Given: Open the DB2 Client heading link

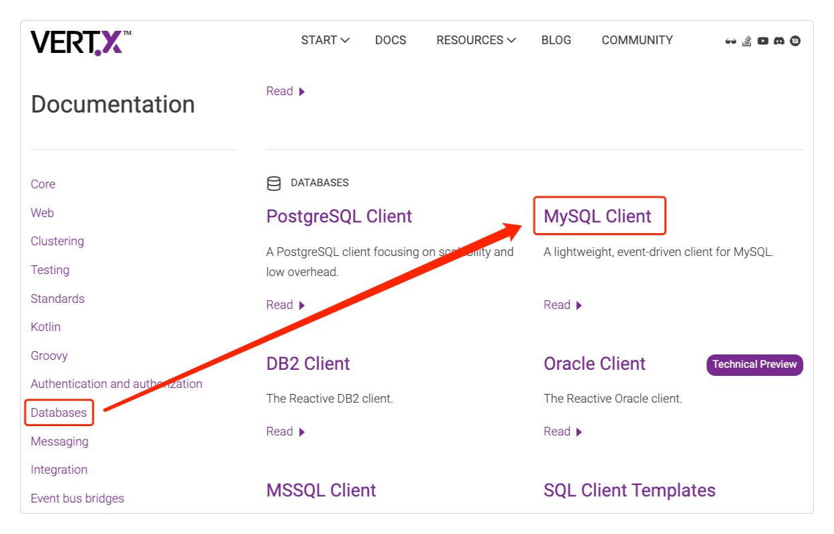Looking at the screenshot, I should 308,364.
